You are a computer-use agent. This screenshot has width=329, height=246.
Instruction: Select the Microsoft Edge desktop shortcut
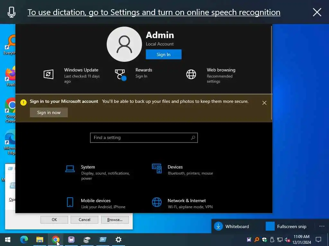click(x=9, y=142)
